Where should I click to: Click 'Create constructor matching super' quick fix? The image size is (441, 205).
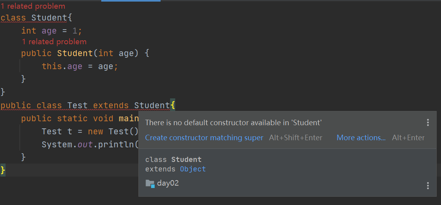tap(204, 138)
